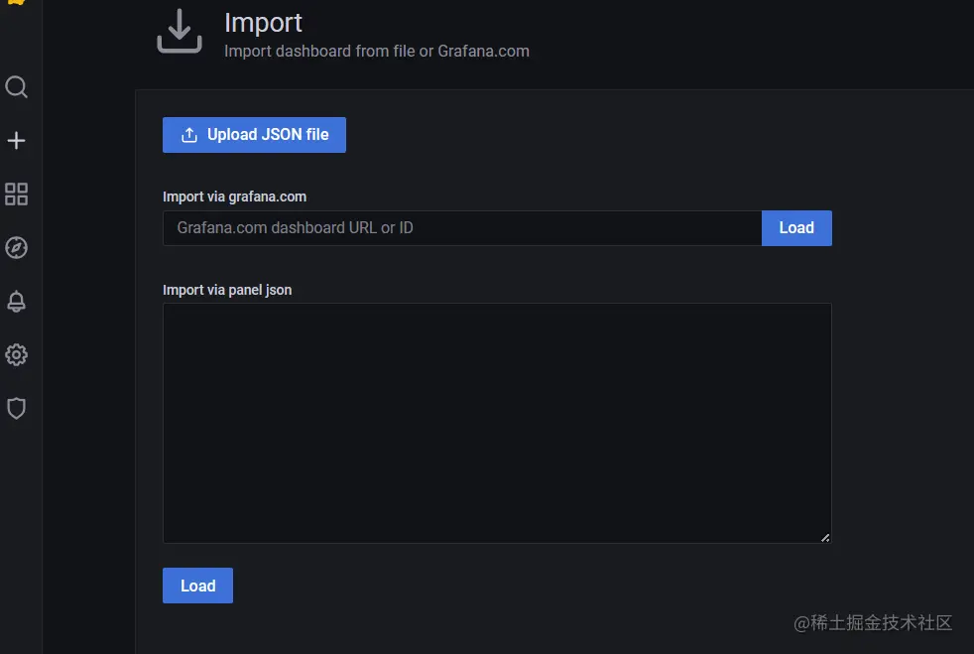Open the Alerting bell icon
The width and height of the screenshot is (974, 654).
point(16,302)
